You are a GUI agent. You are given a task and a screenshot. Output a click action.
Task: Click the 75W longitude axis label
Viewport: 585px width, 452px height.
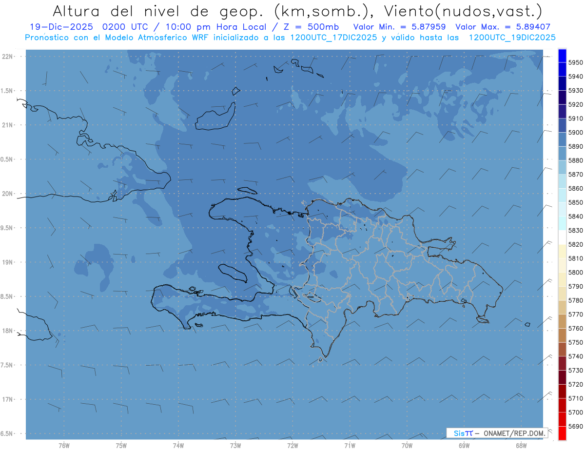(x=121, y=446)
